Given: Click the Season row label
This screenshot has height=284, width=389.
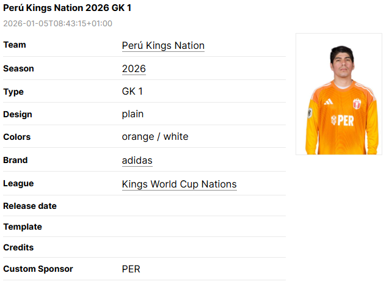Looking at the screenshot, I should click(x=18, y=68).
